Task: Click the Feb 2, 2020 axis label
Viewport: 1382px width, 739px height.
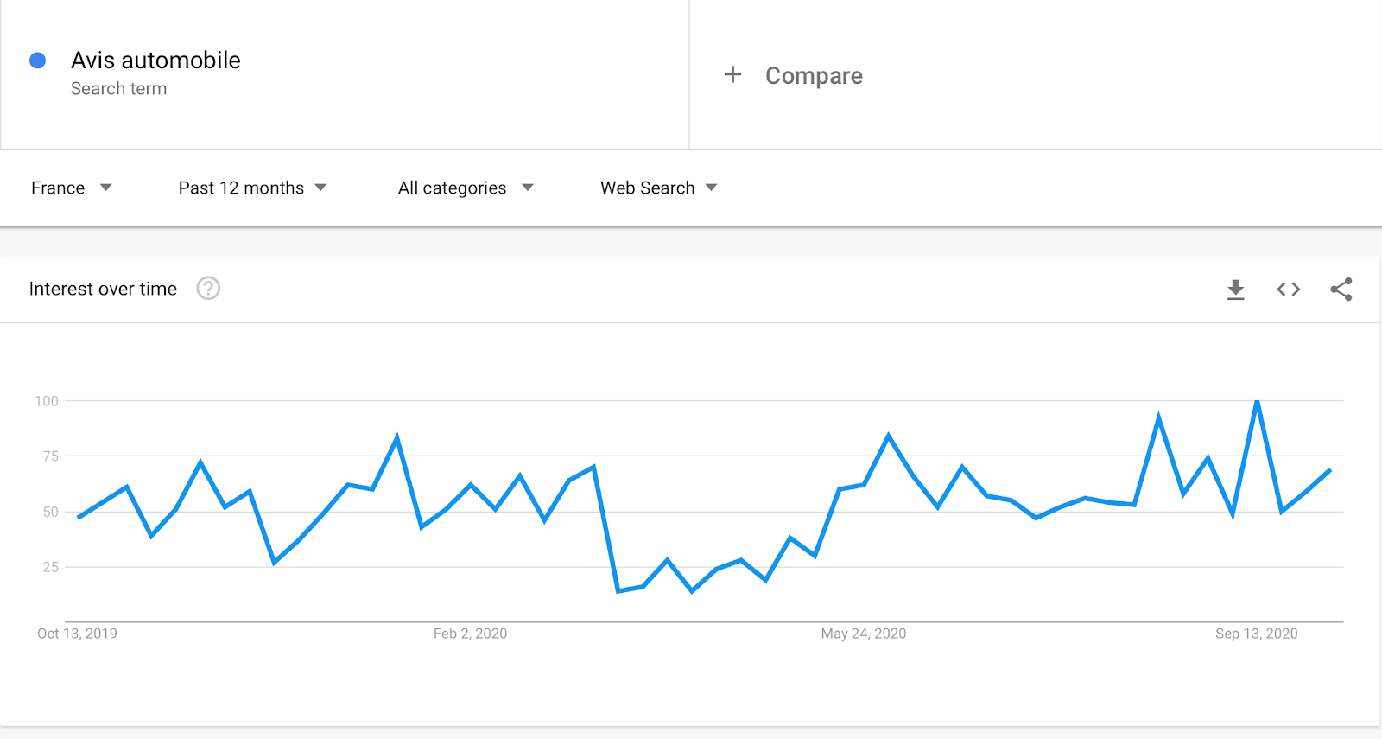Action: [470, 634]
